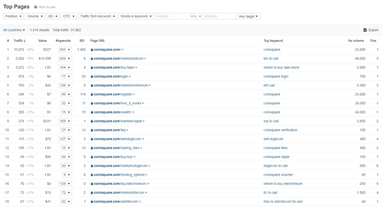
Task: Open the Words in keyword filter
Action: pyautogui.click(x=136, y=16)
